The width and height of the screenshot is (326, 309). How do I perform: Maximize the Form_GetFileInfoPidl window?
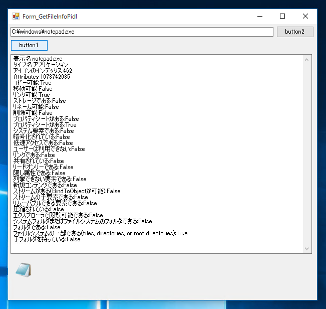click(x=282, y=16)
